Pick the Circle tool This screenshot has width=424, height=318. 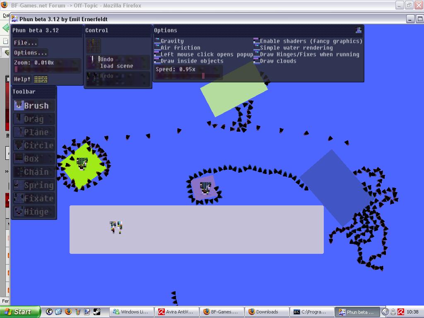point(34,145)
